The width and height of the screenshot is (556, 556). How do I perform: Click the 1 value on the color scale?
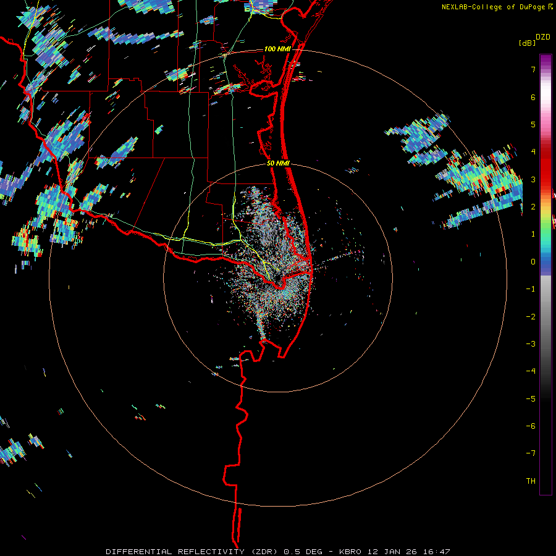533,234
